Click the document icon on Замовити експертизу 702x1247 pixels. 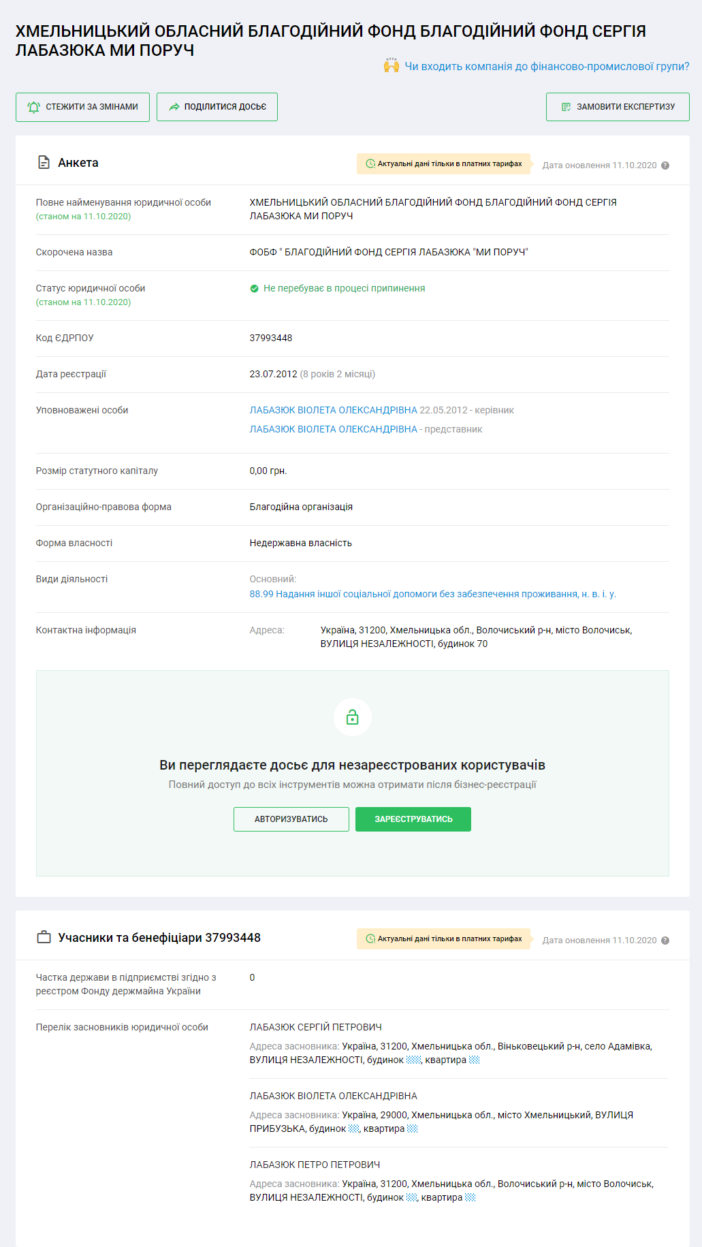(566, 107)
